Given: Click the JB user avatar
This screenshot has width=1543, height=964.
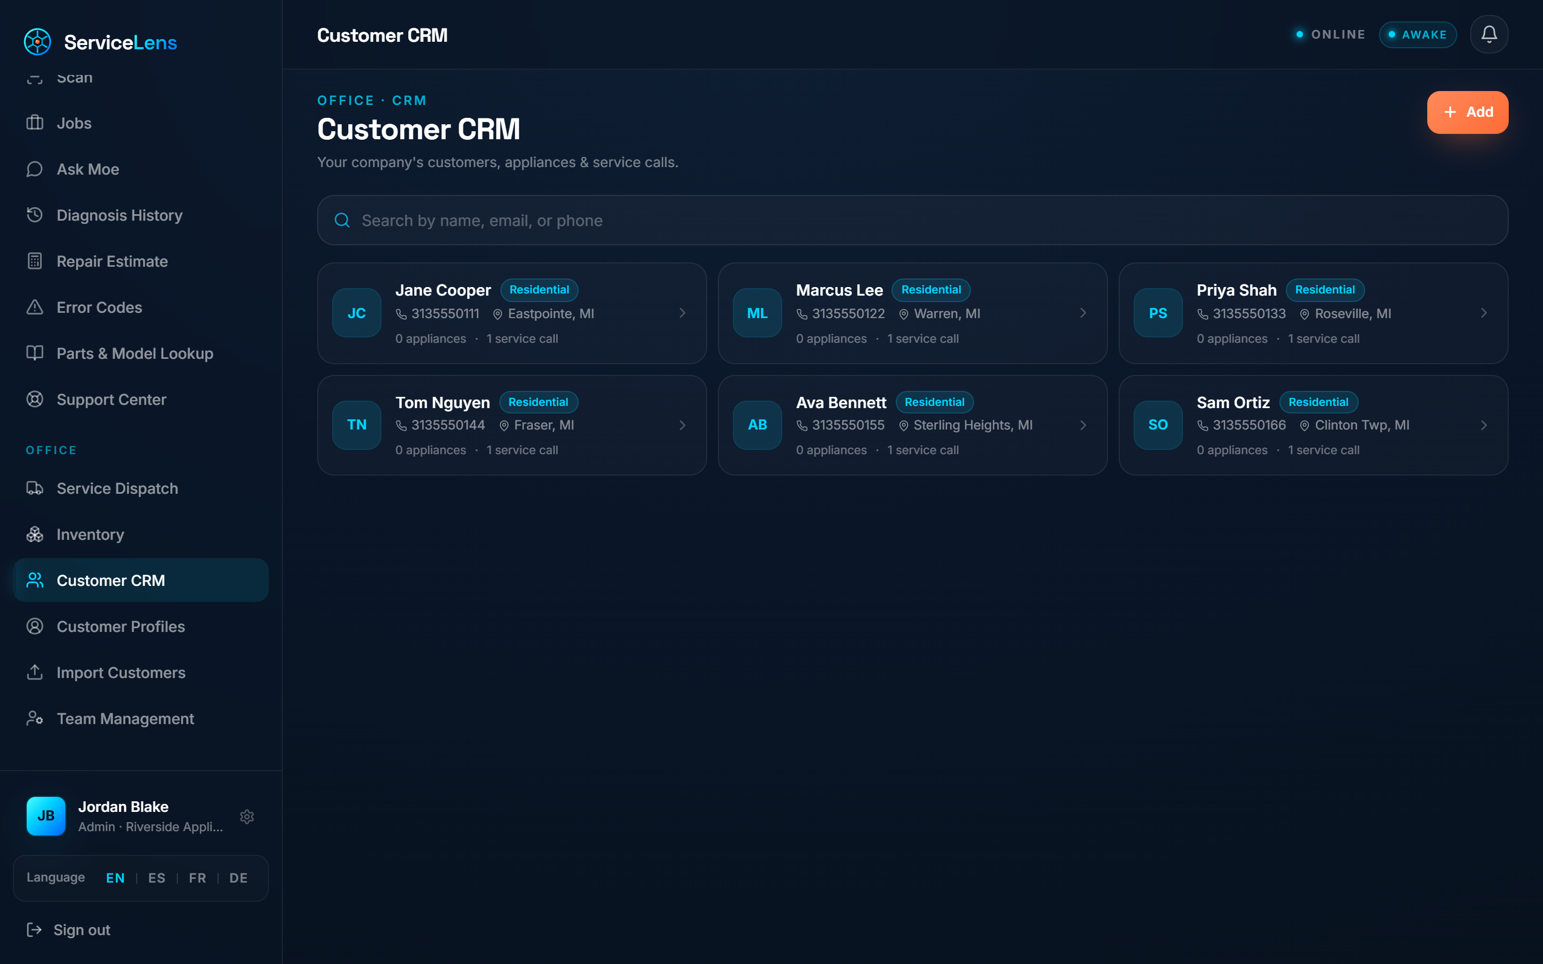Looking at the screenshot, I should tap(46, 816).
